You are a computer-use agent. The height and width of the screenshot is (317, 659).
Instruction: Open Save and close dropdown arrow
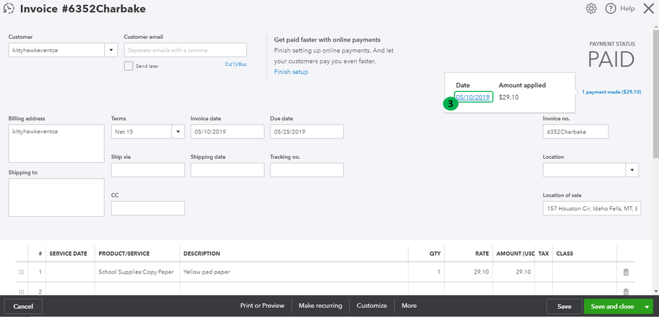(x=647, y=306)
